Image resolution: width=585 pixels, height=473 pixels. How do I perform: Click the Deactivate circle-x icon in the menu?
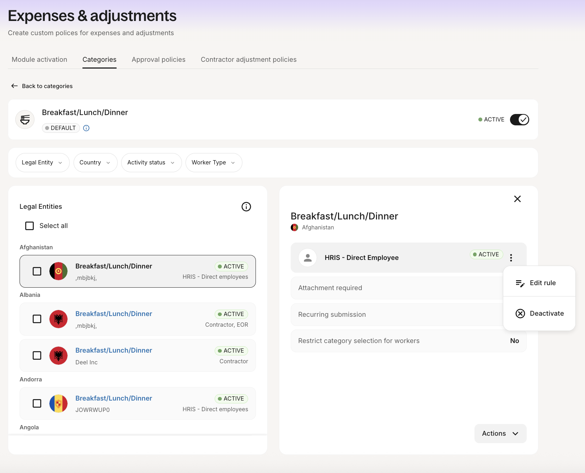tap(520, 314)
